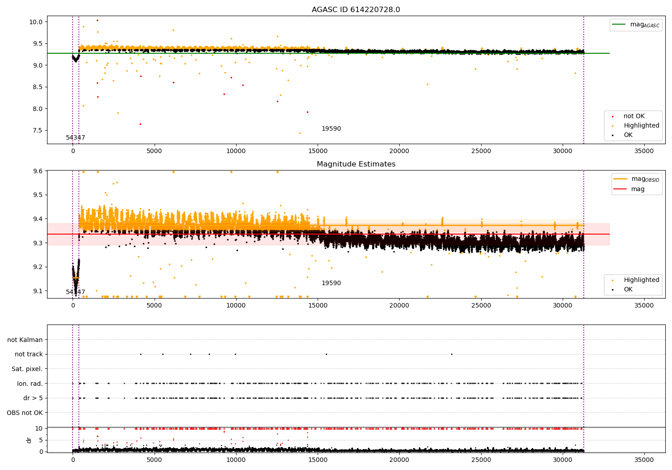Click the 'Sat. pixel.' row label
The width and height of the screenshot is (672, 470).
pyautogui.click(x=27, y=369)
